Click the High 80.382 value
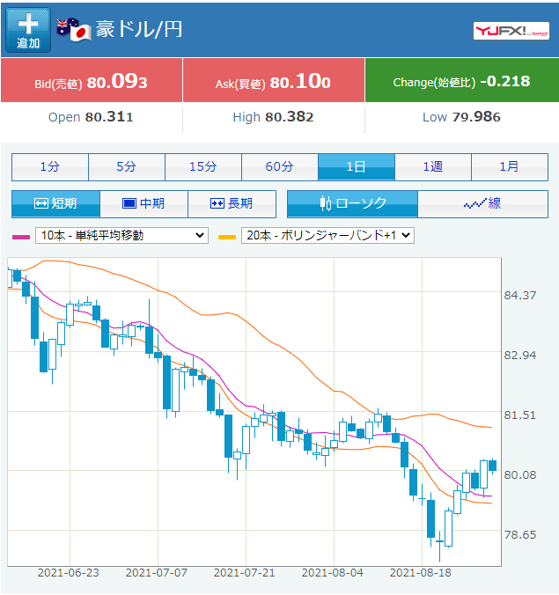This screenshot has height=595, width=559. pyautogui.click(x=273, y=117)
